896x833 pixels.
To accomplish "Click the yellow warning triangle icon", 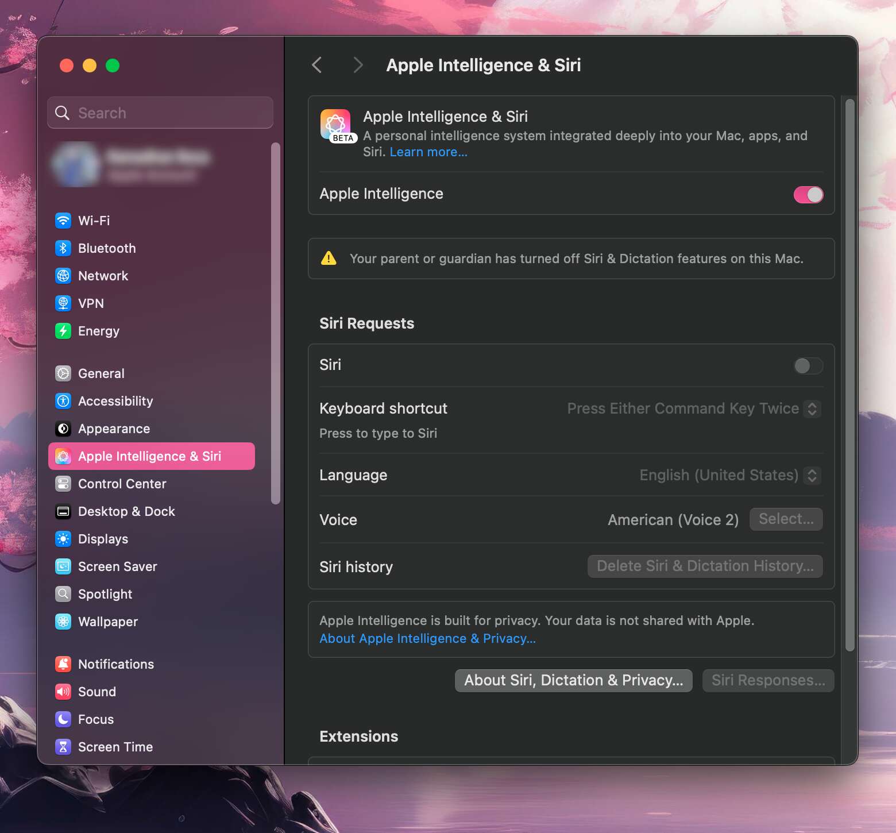I will click(x=329, y=259).
